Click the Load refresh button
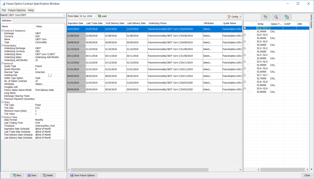314x179 pixels. click(102, 16)
